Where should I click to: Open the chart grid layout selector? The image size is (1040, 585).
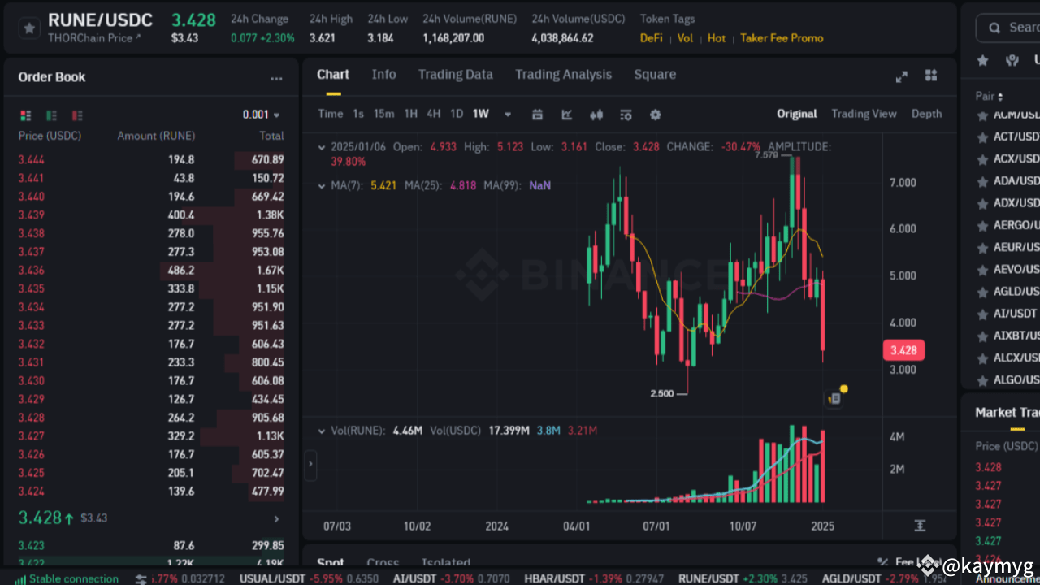point(931,76)
